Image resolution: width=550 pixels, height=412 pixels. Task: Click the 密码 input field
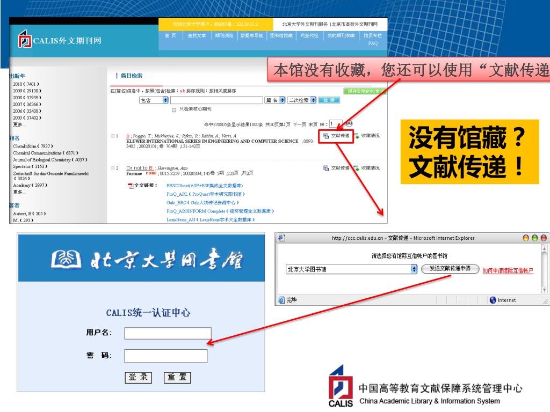click(165, 356)
